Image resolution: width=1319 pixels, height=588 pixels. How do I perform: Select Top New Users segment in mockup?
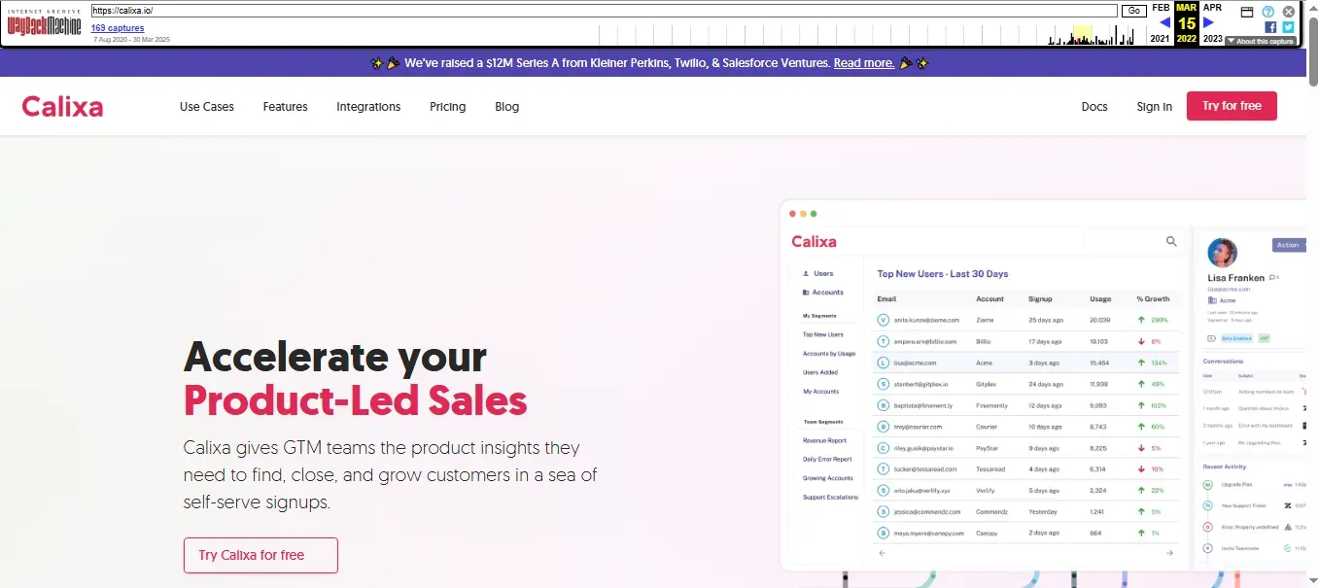[823, 334]
